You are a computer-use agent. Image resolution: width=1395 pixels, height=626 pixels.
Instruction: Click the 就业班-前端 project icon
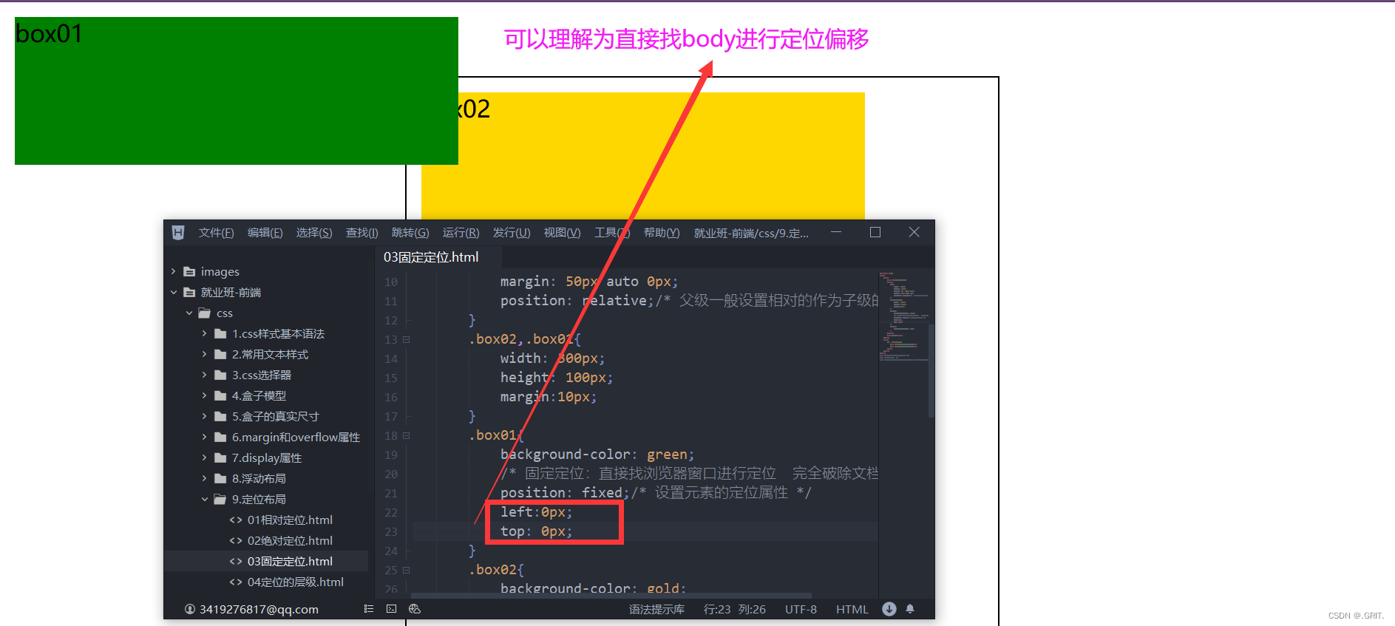[x=189, y=293]
